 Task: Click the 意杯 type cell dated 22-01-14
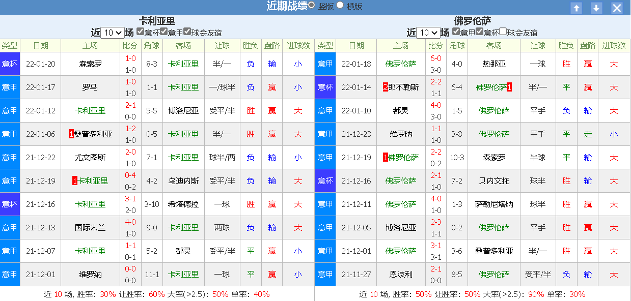pos(325,87)
